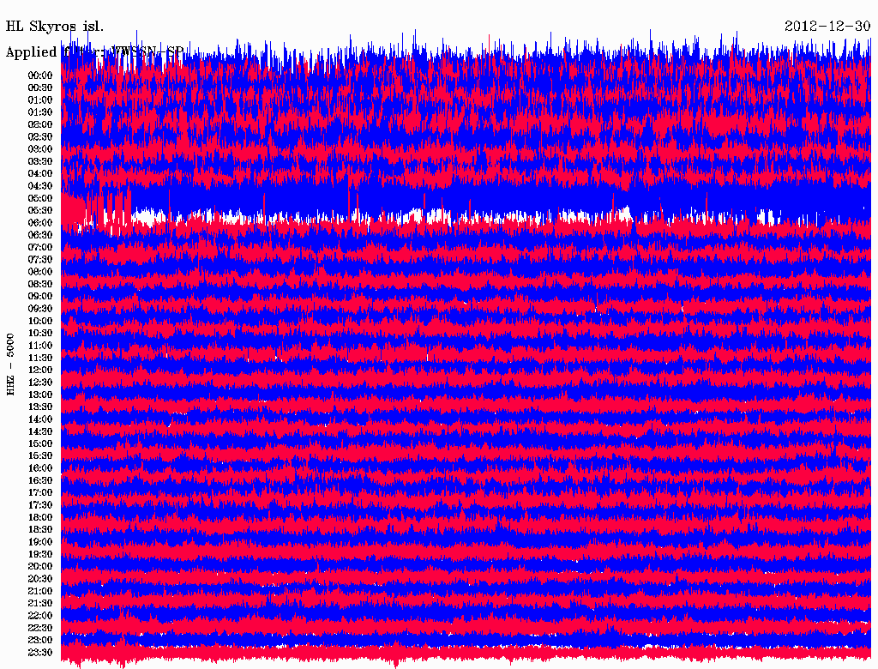Select the 00:00 time label
878x669 pixels.
(x=40, y=75)
